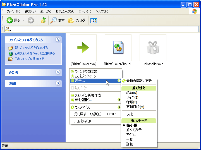Open the 新しく開く... submenu entry

(x=95, y=100)
